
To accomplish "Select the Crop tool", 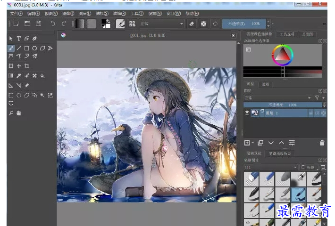I will tap(27, 66).
